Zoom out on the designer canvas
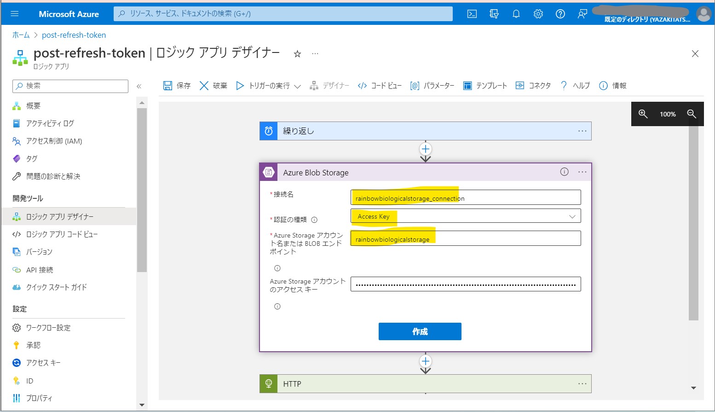 [692, 114]
